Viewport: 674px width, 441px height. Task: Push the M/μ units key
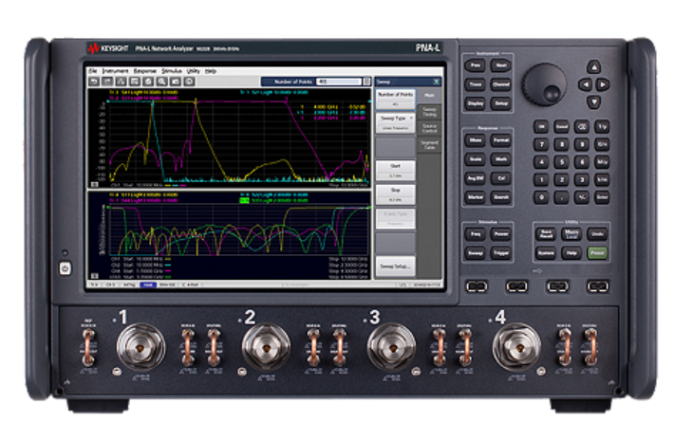tap(602, 161)
